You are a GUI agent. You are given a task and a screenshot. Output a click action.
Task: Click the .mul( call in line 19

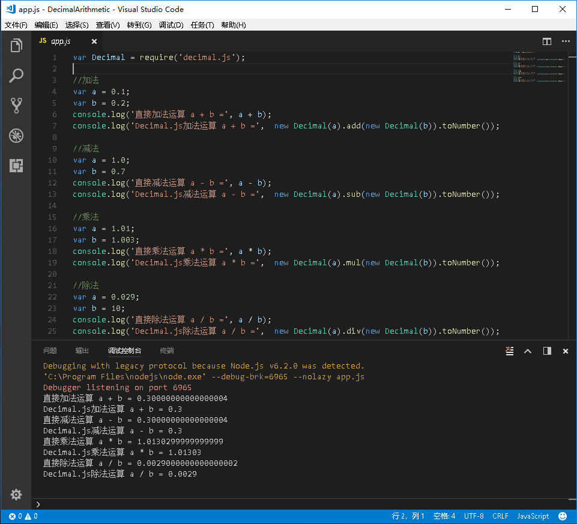coord(353,263)
